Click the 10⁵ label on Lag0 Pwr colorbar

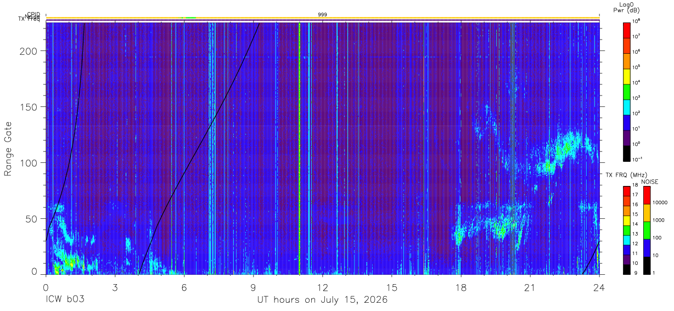[637, 67]
